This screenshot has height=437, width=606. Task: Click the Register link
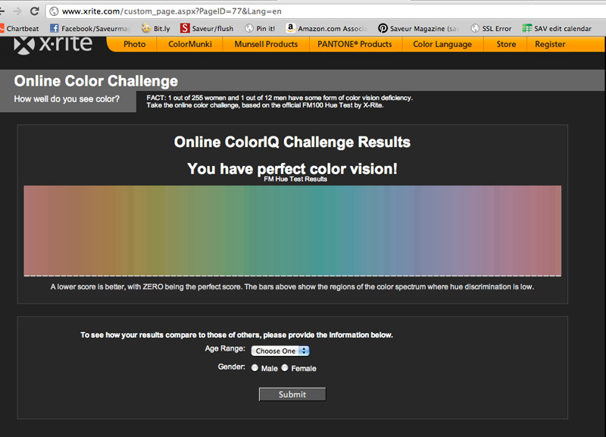550,44
